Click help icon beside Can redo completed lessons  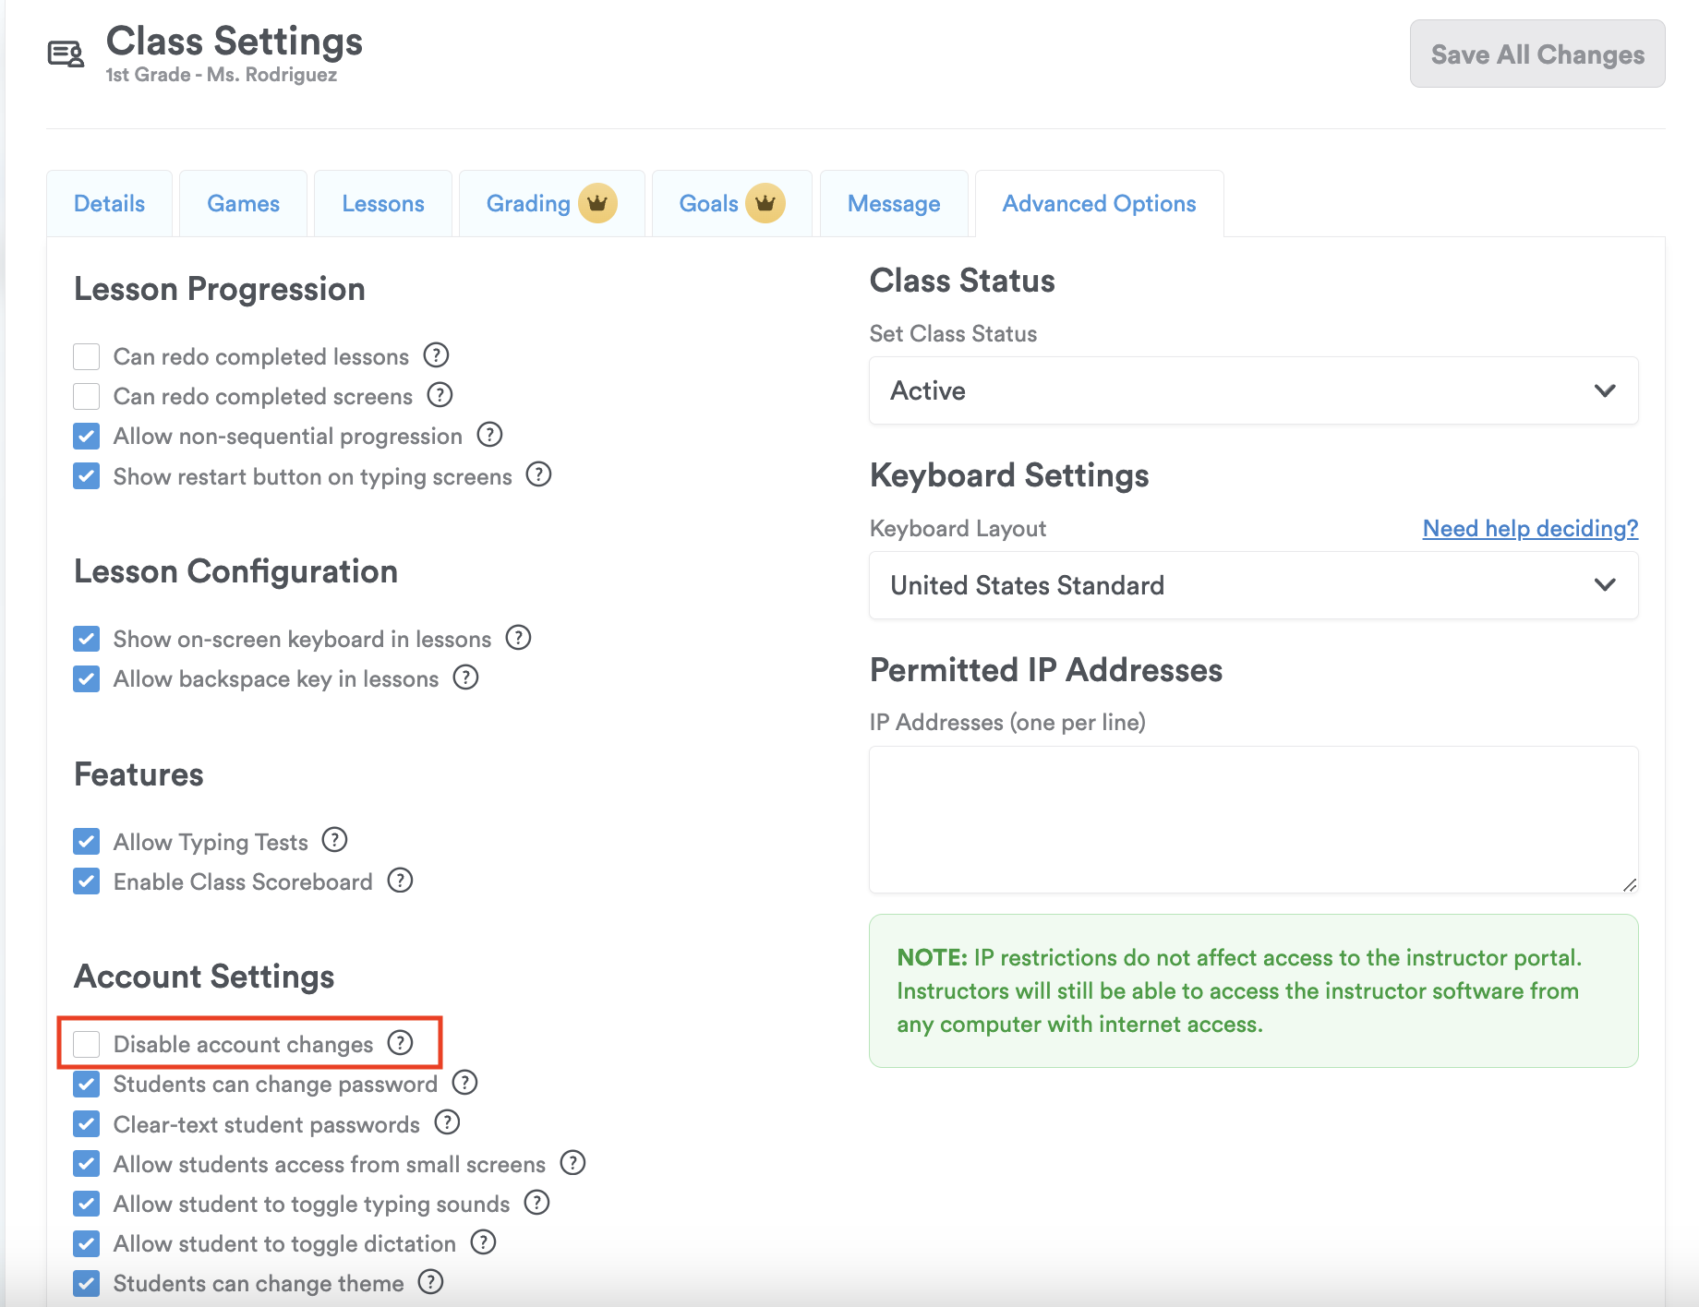436,355
